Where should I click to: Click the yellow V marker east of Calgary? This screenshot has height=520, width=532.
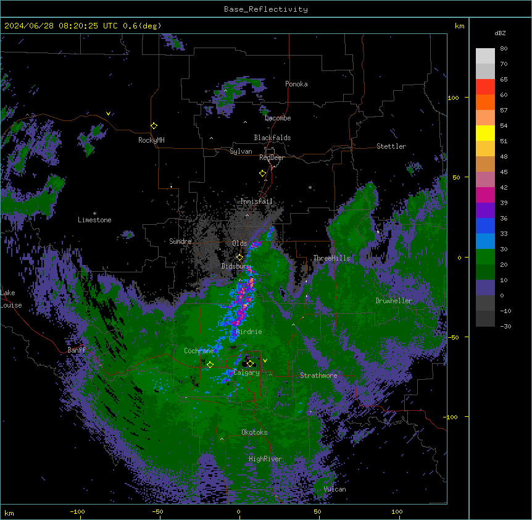tap(265, 361)
